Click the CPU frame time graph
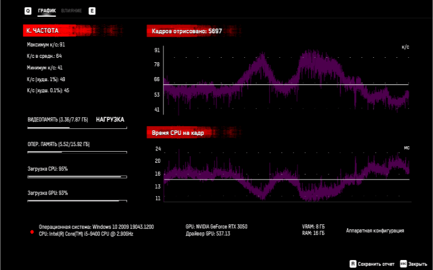 (x=286, y=174)
